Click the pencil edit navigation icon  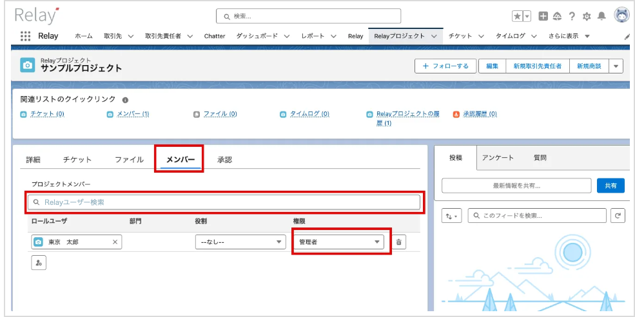pyautogui.click(x=627, y=37)
